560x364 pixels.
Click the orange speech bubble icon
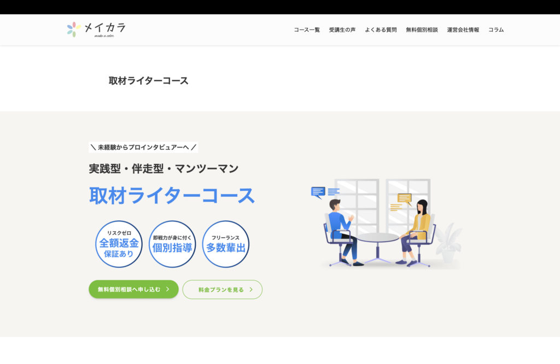[x=404, y=198]
